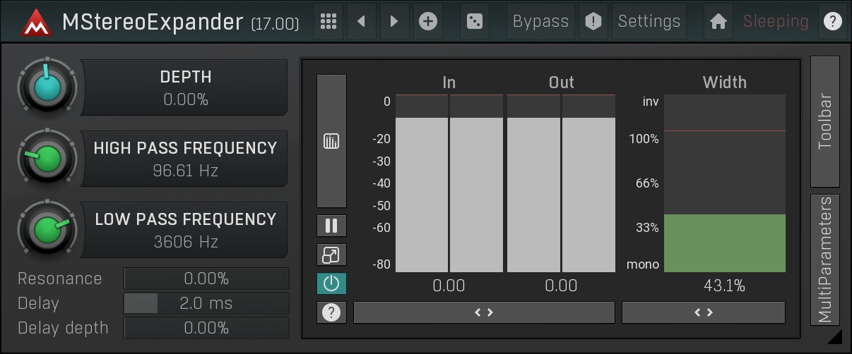
Task: Open the presets grid icon
Action: coord(328,21)
